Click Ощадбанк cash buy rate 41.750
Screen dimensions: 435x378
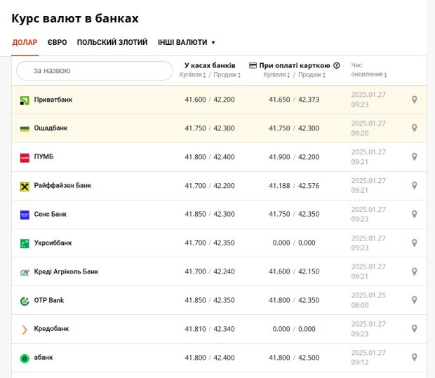point(195,128)
